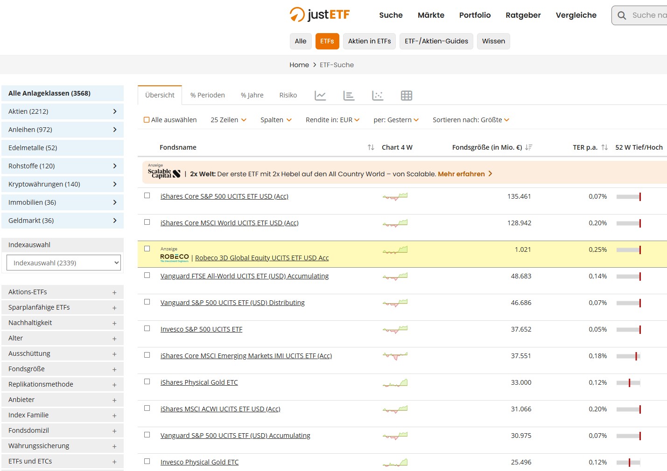Sort by Fondsname using arrows icon
This screenshot has height=471, width=667.
(x=371, y=147)
